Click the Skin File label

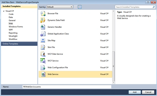tap(51, 47)
